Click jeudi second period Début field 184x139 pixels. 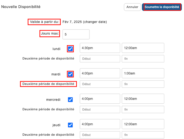pyautogui.click(x=100, y=135)
